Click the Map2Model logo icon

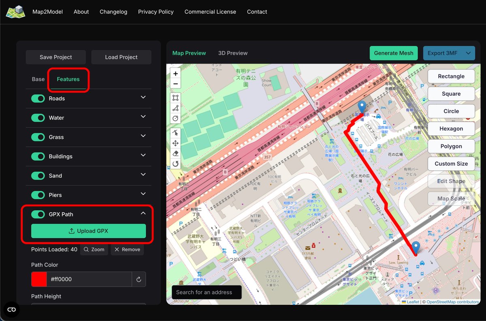(15, 12)
